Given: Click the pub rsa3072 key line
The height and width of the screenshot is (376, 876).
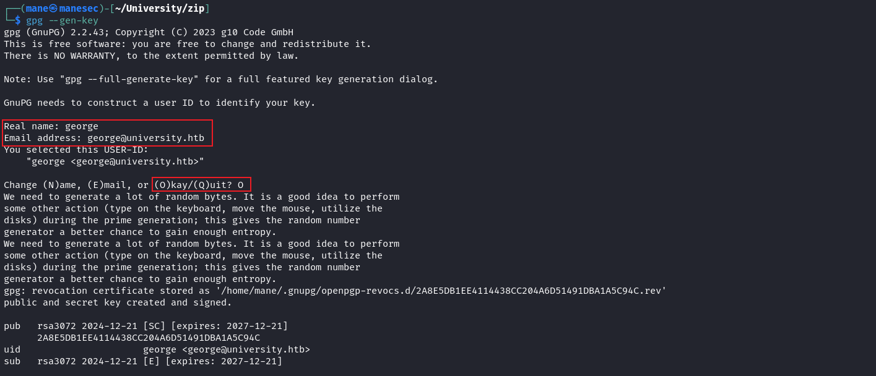Looking at the screenshot, I should (146, 326).
